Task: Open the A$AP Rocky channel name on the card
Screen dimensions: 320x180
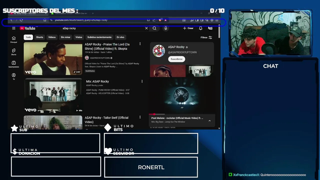Action: coord(176,47)
